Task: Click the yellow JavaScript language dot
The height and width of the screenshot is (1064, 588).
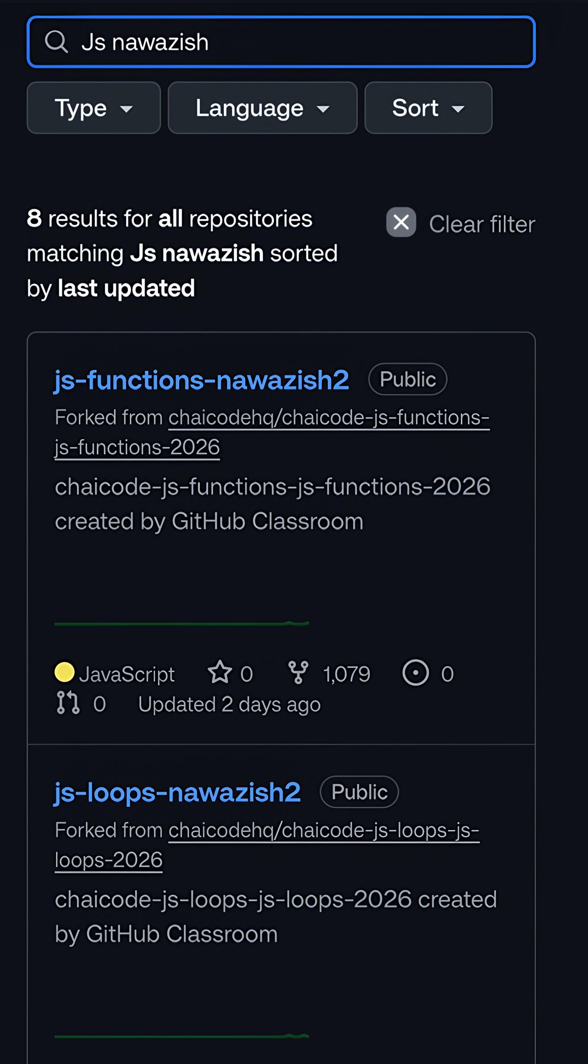Action: coord(64,672)
